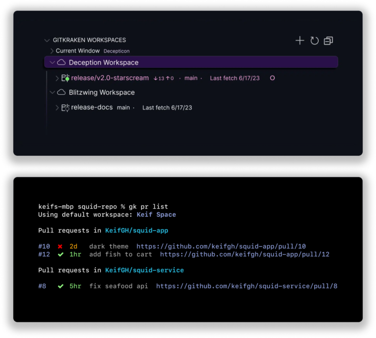The width and height of the screenshot is (376, 338).
Task: Open the squid-service pull/8 URL
Action: pyautogui.click(x=246, y=286)
